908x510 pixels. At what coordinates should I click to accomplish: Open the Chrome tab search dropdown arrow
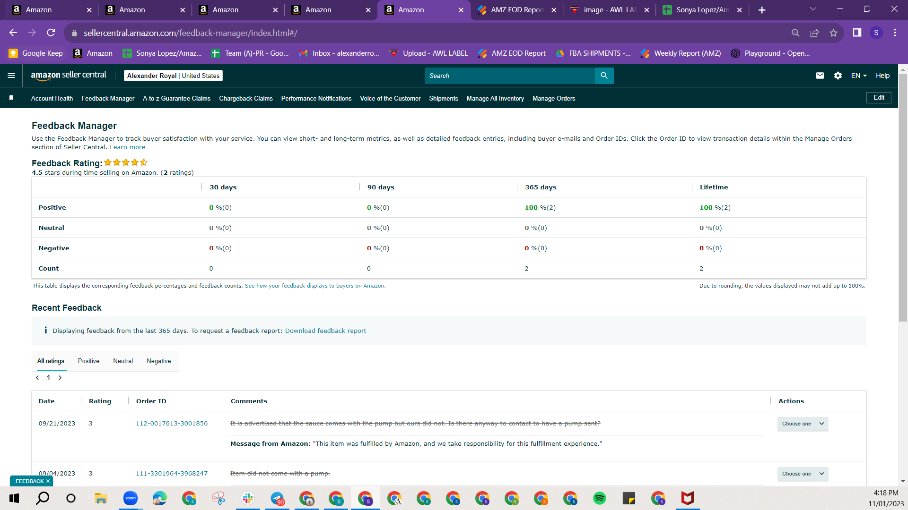click(x=813, y=9)
